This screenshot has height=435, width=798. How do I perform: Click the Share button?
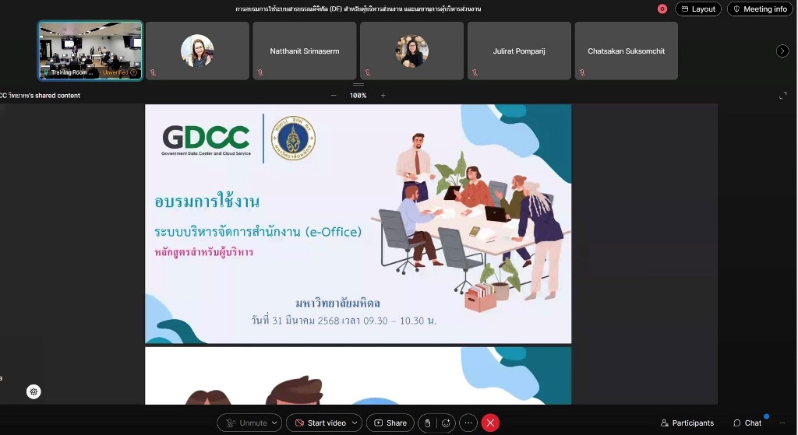(390, 423)
